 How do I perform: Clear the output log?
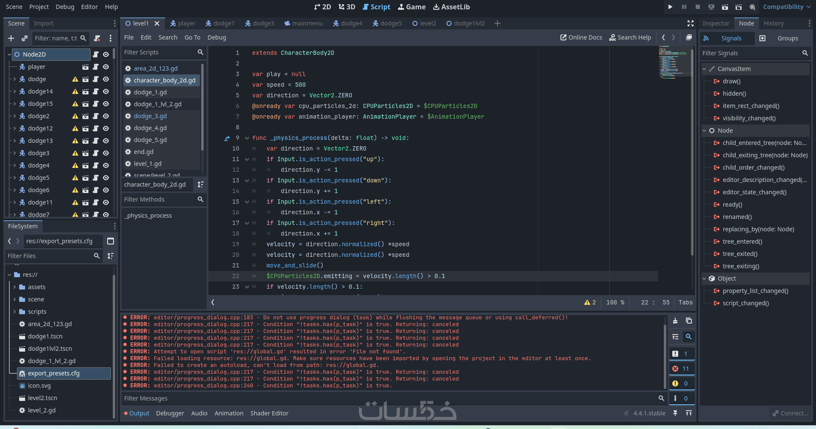coord(675,321)
